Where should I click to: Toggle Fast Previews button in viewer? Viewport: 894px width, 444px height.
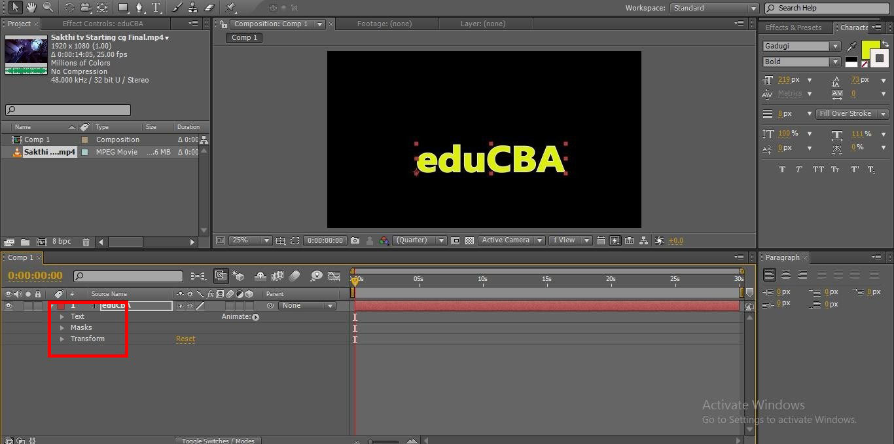[615, 240]
